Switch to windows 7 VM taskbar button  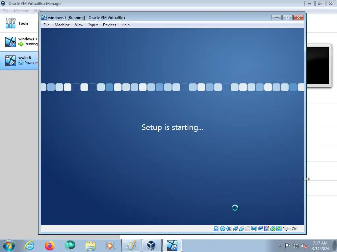tap(172, 245)
